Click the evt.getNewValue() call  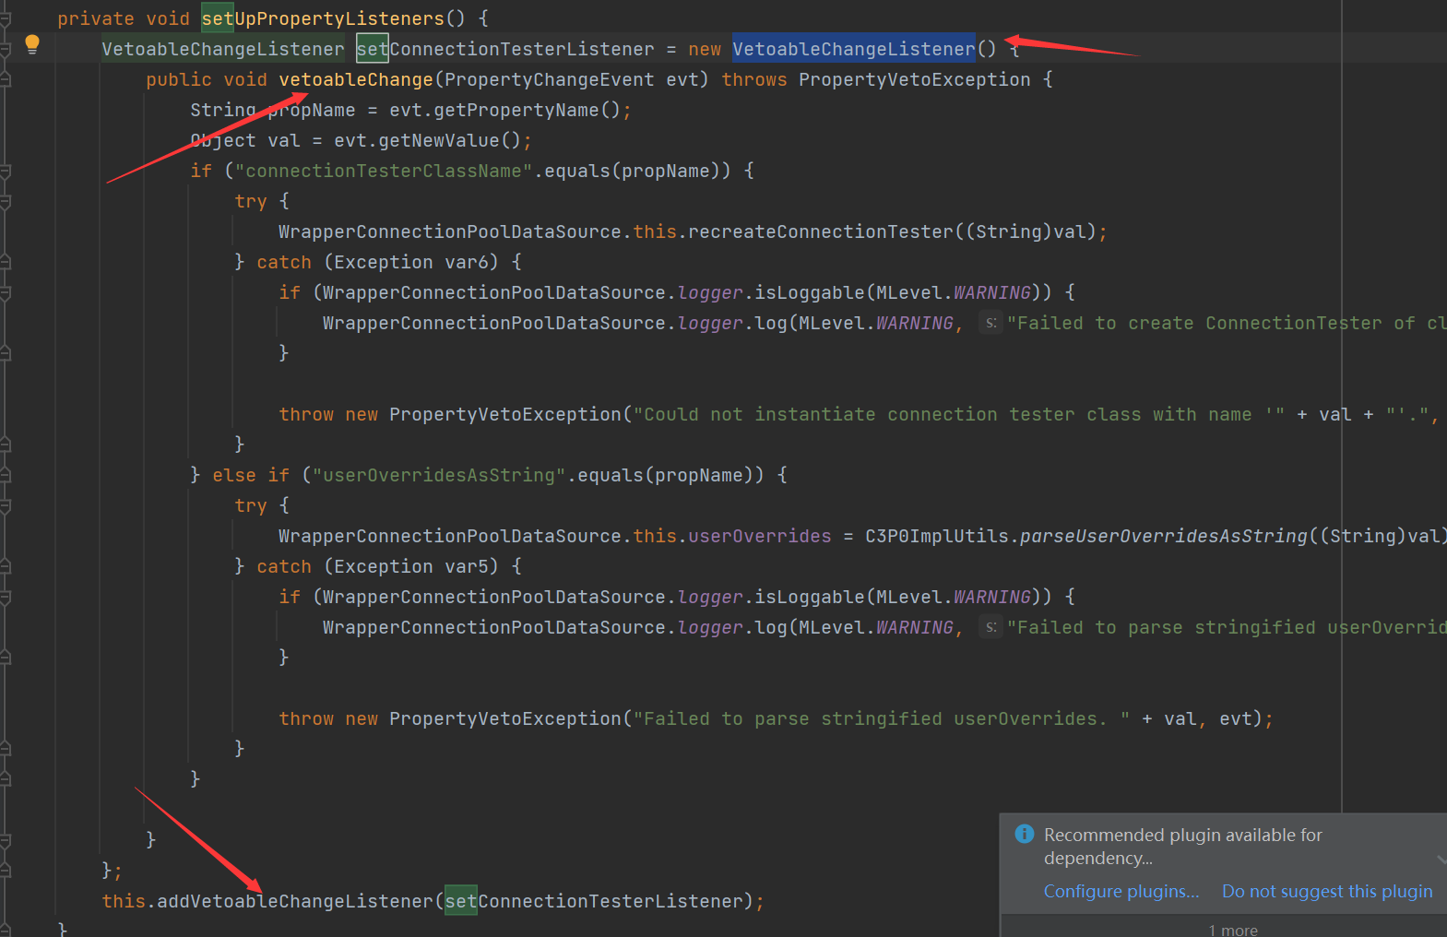(x=427, y=140)
